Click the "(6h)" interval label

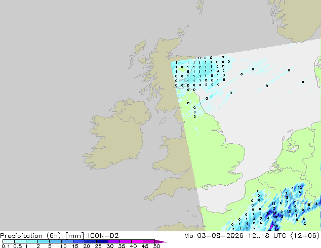54,236
